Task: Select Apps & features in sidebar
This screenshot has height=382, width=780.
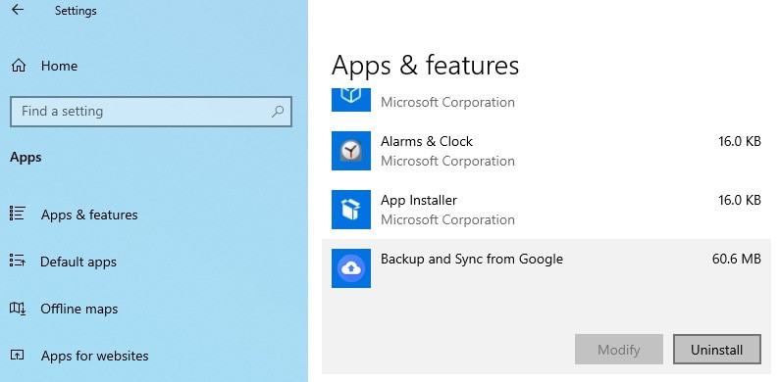Action: coord(89,215)
